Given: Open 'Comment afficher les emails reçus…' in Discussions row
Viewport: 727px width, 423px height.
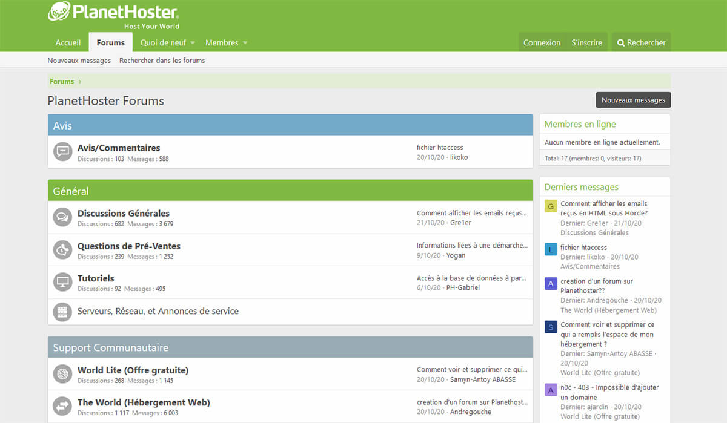Looking at the screenshot, I should 472,213.
